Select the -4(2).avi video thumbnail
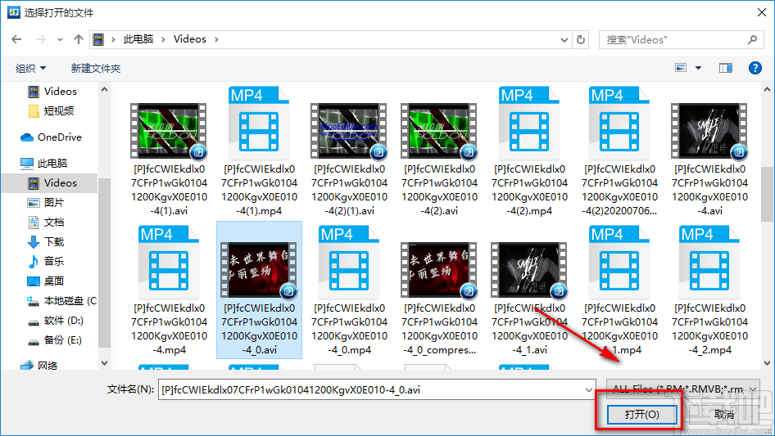This screenshot has width=775, height=436. [x=439, y=131]
